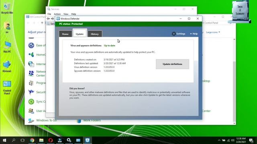Click the back arrow in Services toolbar
Screen dimensions: 257x144
(48, 19)
